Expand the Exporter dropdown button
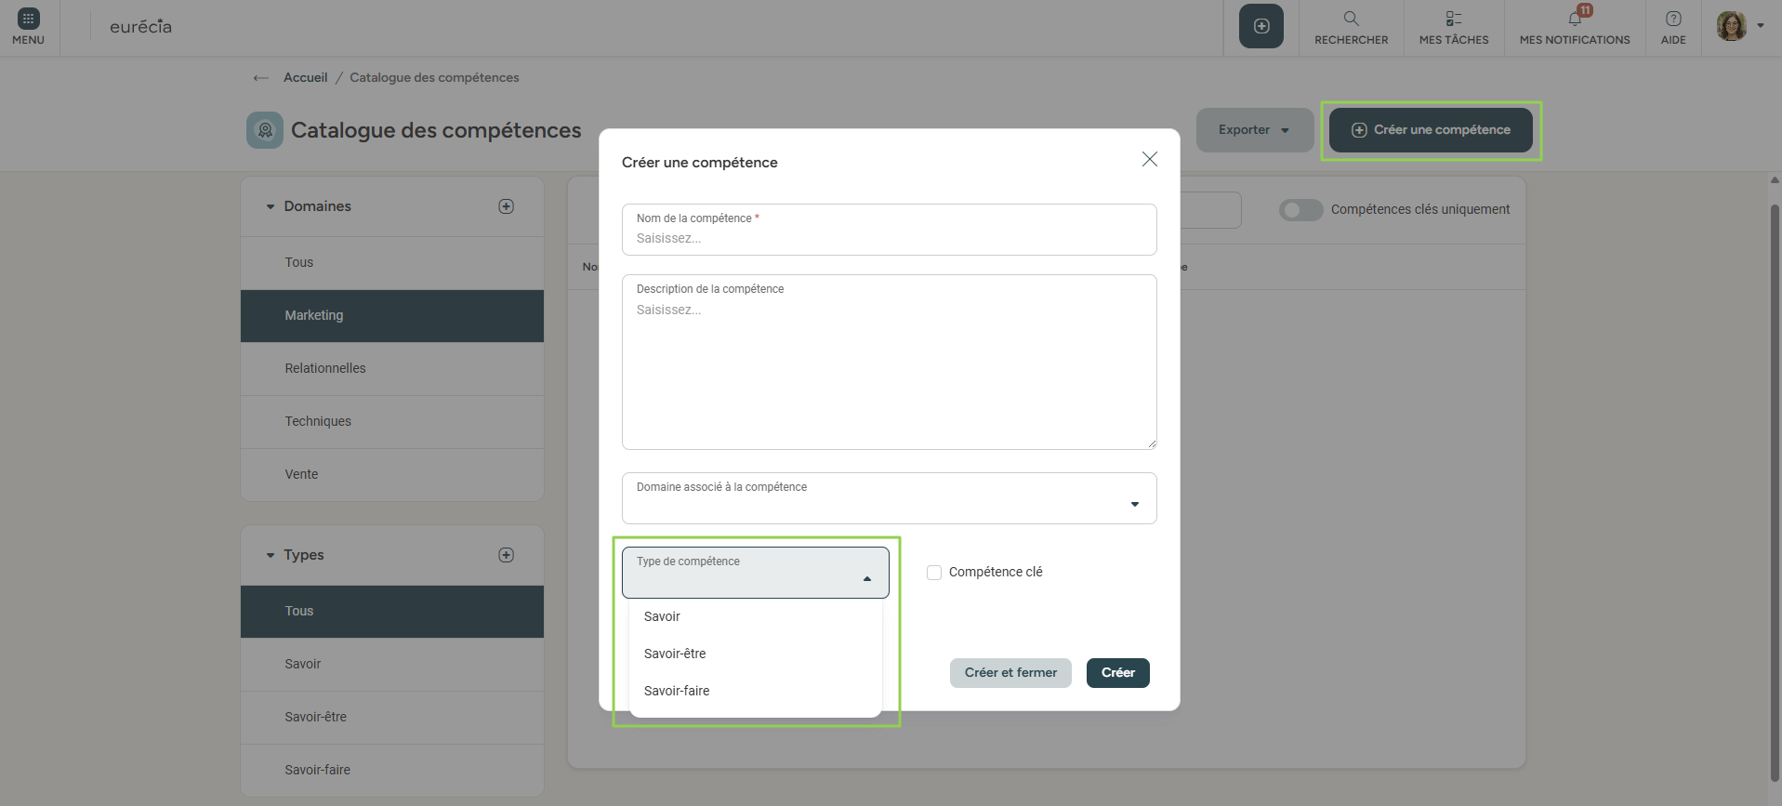 (1254, 130)
